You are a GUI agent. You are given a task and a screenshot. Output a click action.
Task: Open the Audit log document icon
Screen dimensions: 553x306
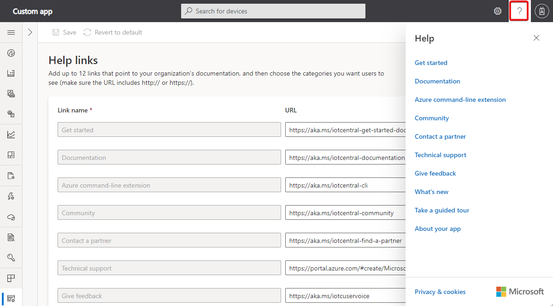point(11,237)
